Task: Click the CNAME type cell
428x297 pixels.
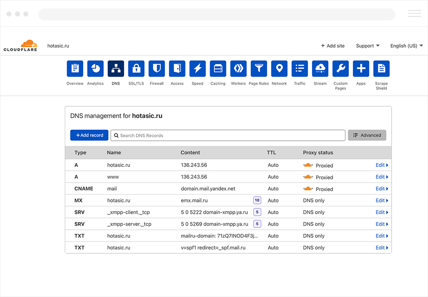Action: tap(84, 189)
